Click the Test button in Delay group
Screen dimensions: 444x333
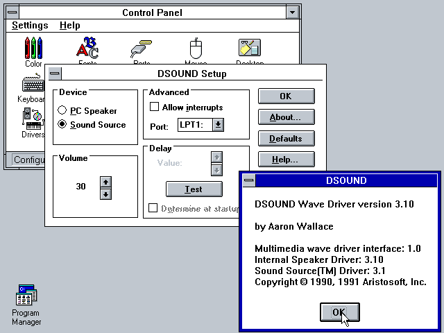194,189
